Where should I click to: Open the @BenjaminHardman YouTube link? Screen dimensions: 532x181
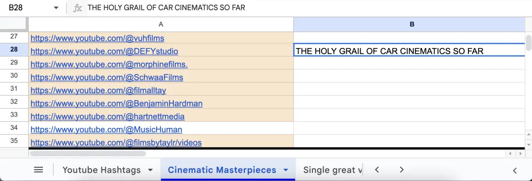tap(116, 103)
